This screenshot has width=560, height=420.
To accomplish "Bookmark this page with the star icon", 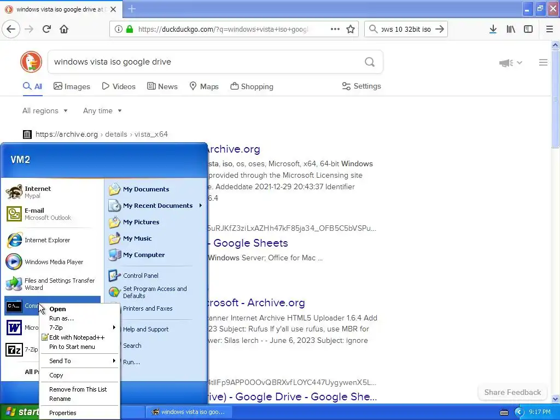I will click(351, 29).
